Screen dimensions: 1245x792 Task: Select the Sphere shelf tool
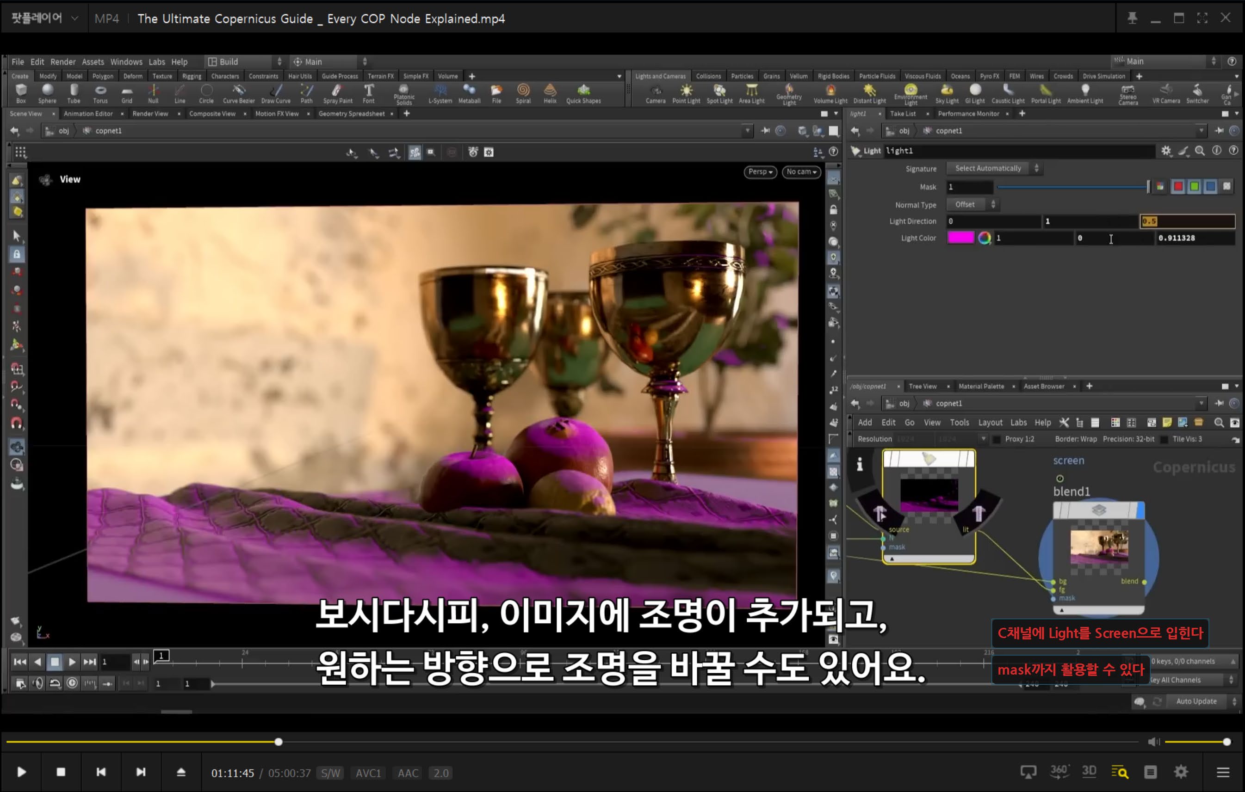(47, 94)
